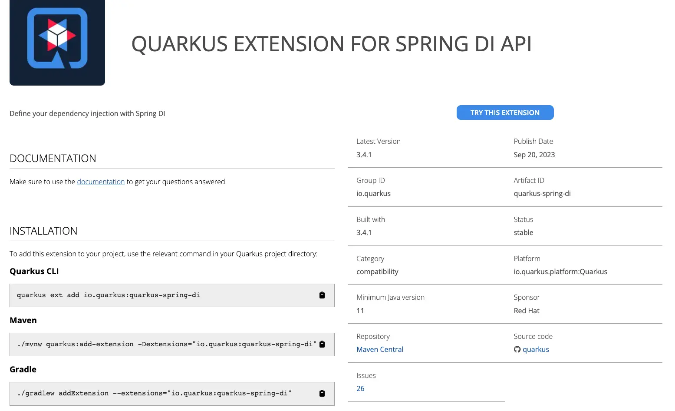Open the 26 issues link
The height and width of the screenshot is (411, 675).
tap(360, 389)
